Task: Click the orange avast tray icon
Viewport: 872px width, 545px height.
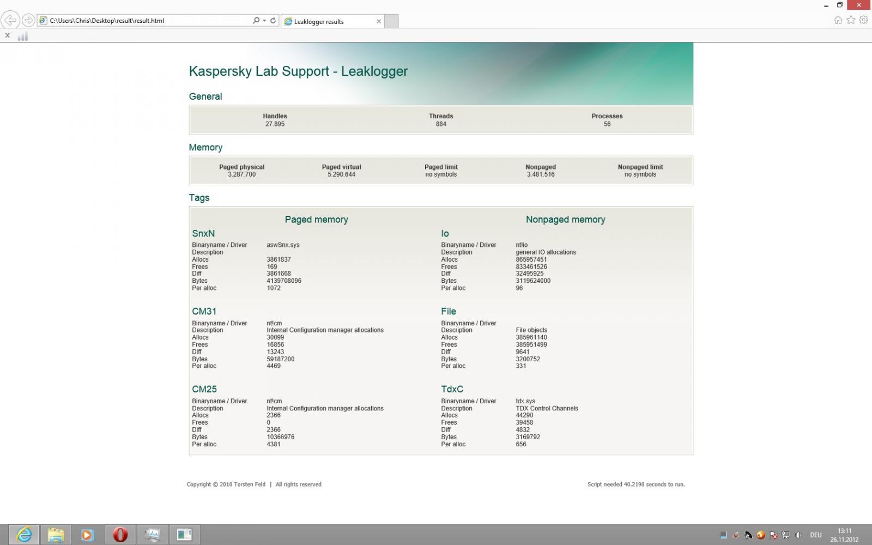Action: click(x=761, y=535)
